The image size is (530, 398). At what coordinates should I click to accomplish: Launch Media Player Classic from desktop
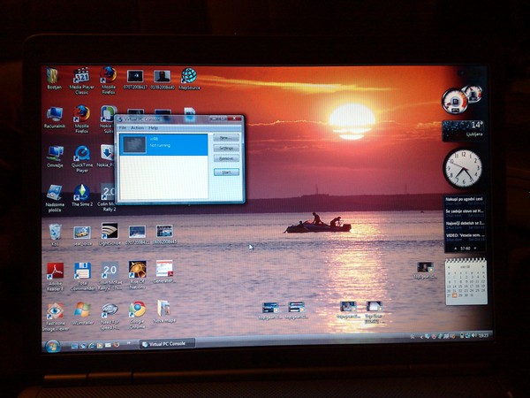(x=81, y=80)
